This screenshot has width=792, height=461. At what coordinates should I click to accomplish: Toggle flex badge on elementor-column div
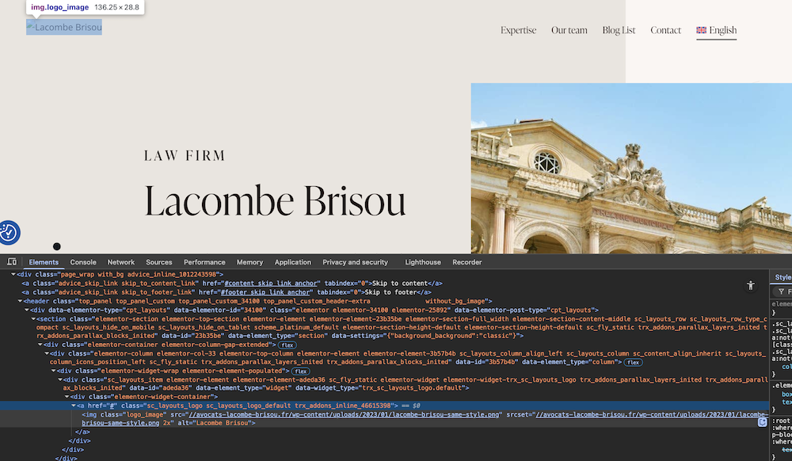pyautogui.click(x=633, y=362)
